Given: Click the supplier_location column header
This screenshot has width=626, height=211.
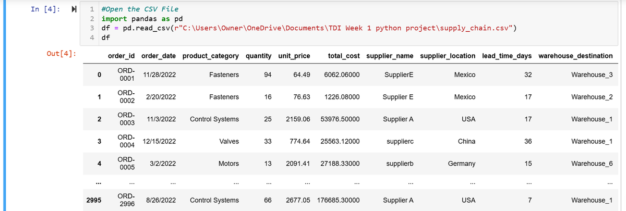Looking at the screenshot, I should tap(448, 56).
